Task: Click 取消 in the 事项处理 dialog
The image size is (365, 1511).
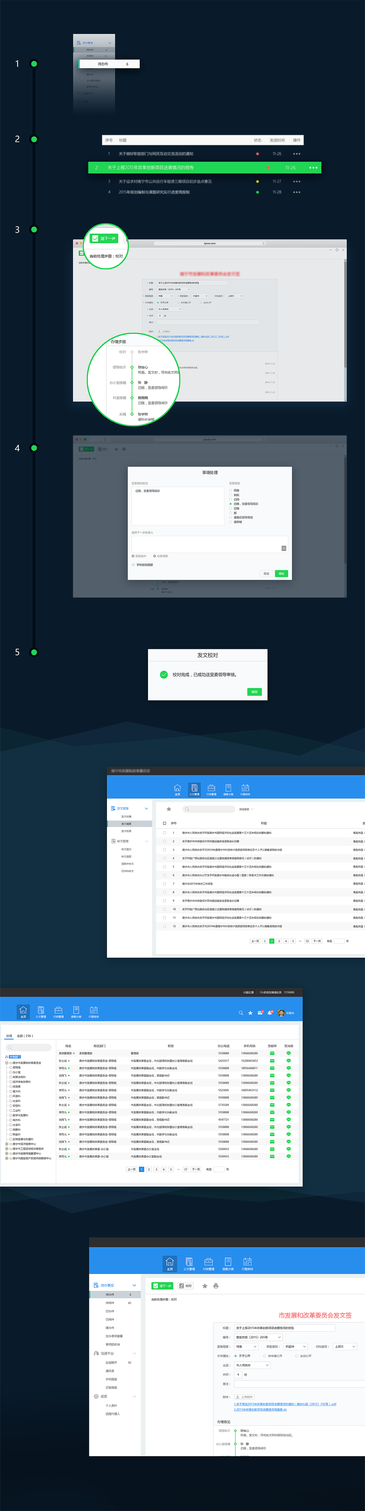Action: pyautogui.click(x=266, y=574)
